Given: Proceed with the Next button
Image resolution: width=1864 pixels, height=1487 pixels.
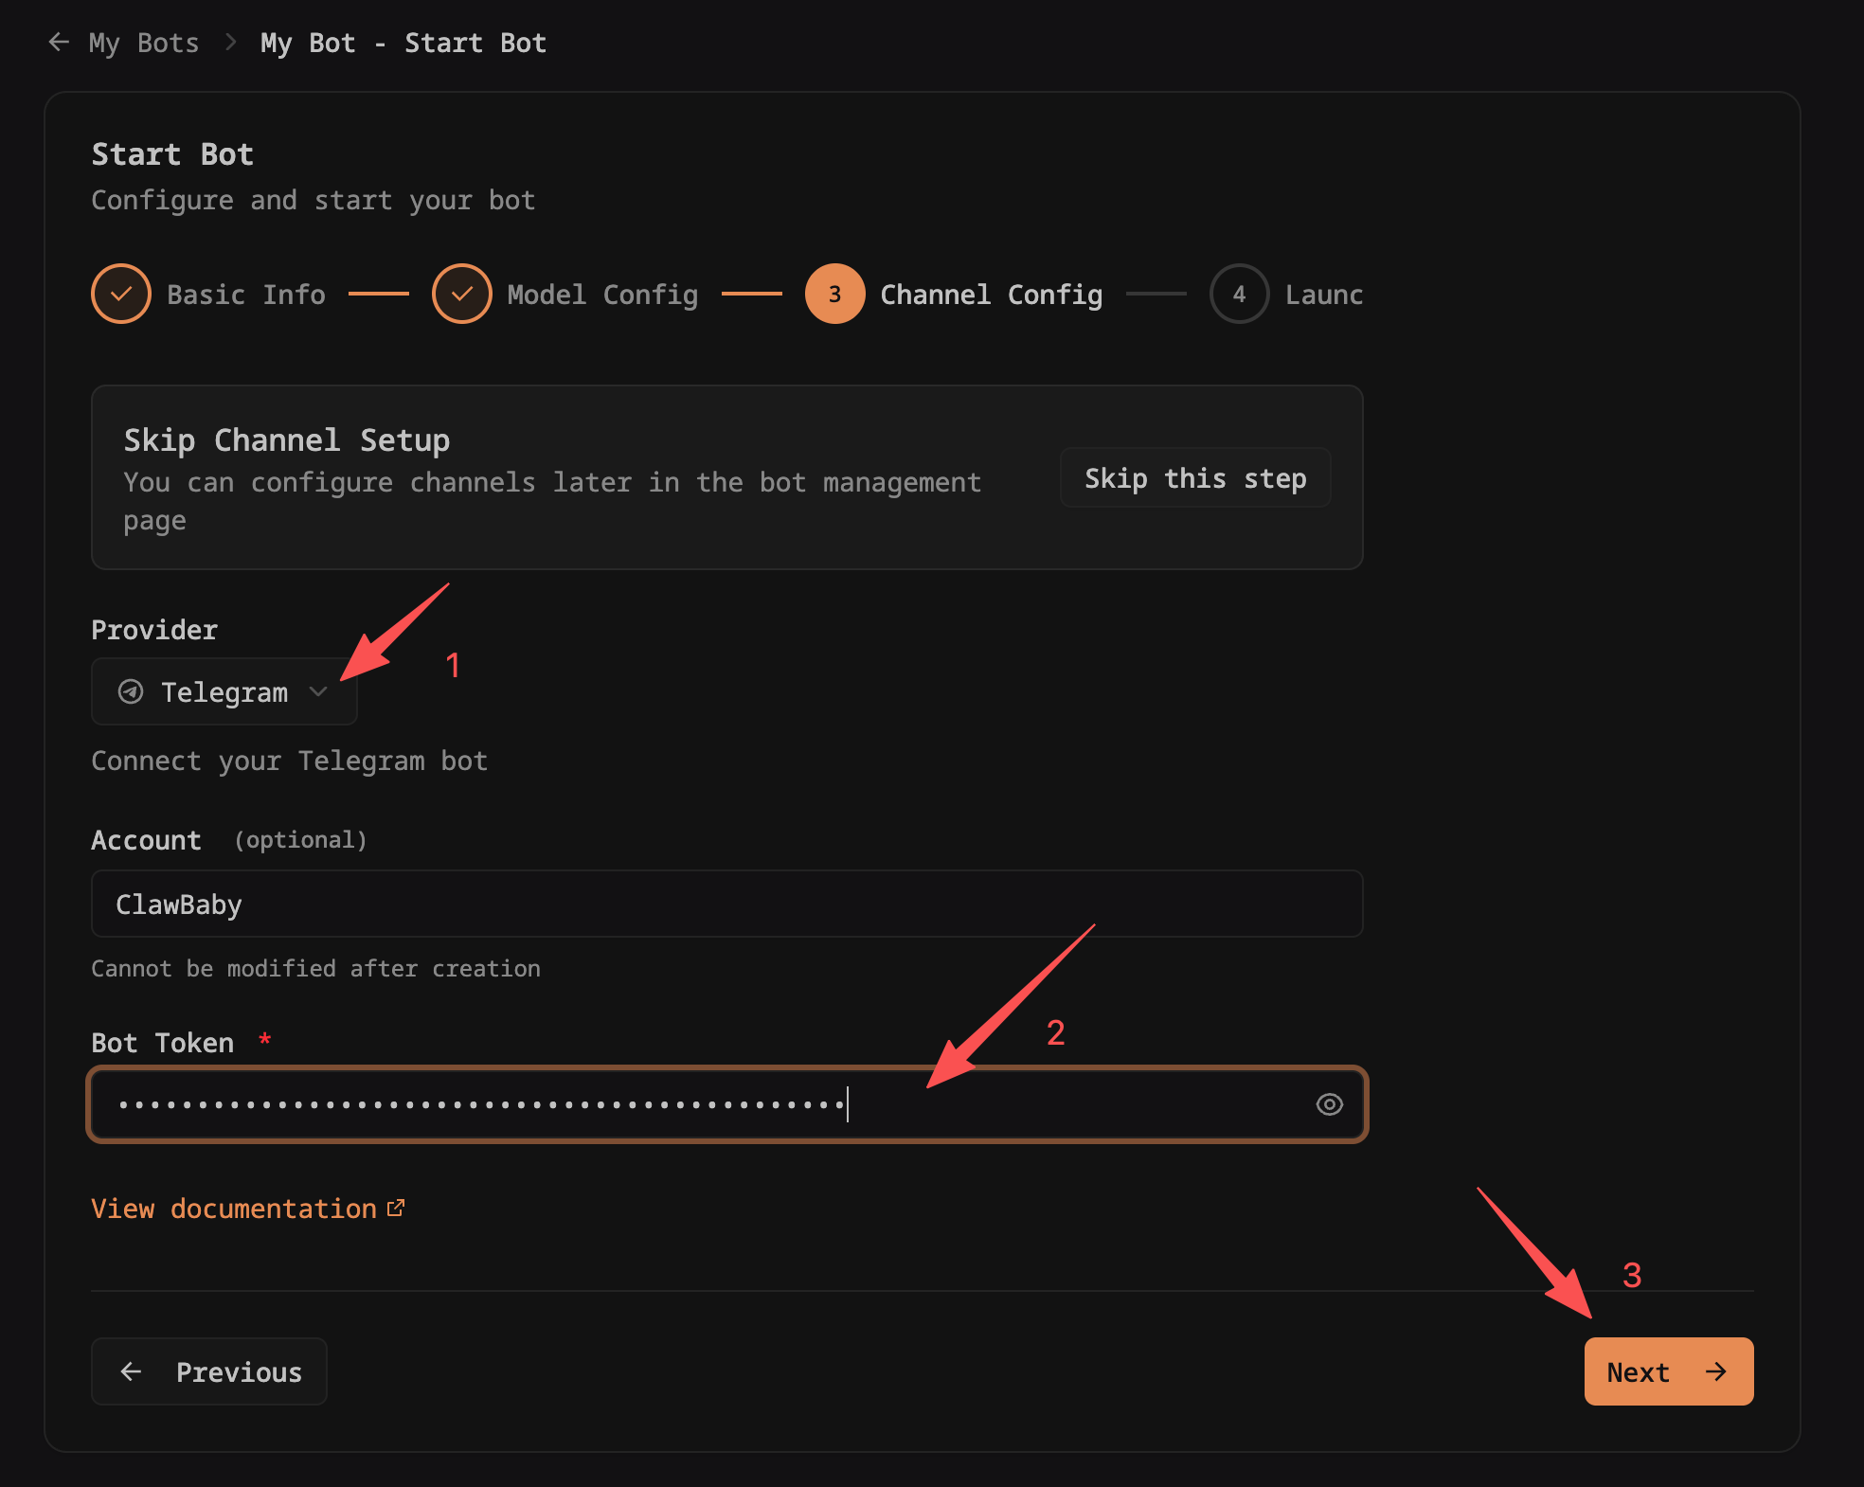Looking at the screenshot, I should point(1667,1371).
